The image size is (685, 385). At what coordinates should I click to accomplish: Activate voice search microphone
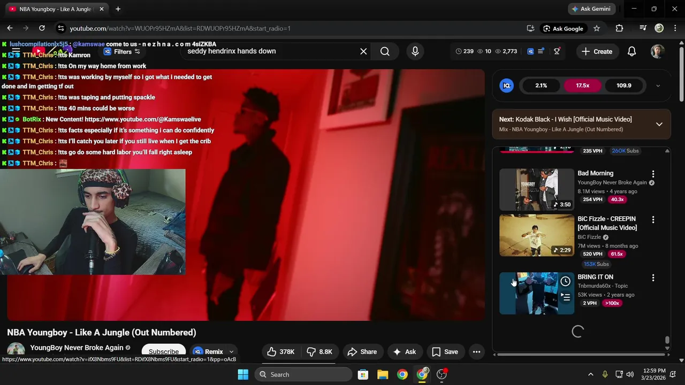[415, 51]
